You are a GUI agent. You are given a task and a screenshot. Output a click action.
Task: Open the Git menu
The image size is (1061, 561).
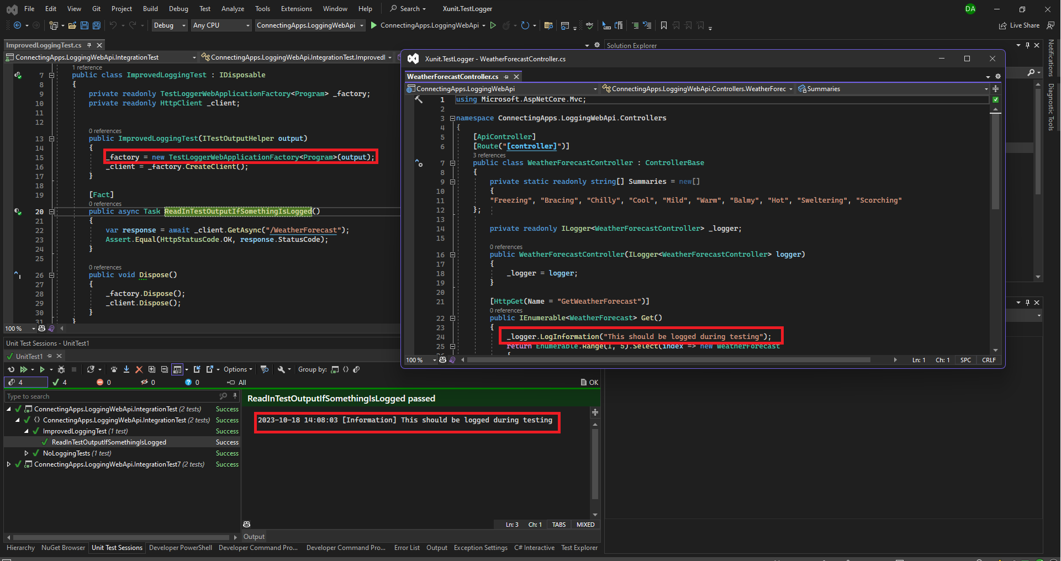[97, 9]
